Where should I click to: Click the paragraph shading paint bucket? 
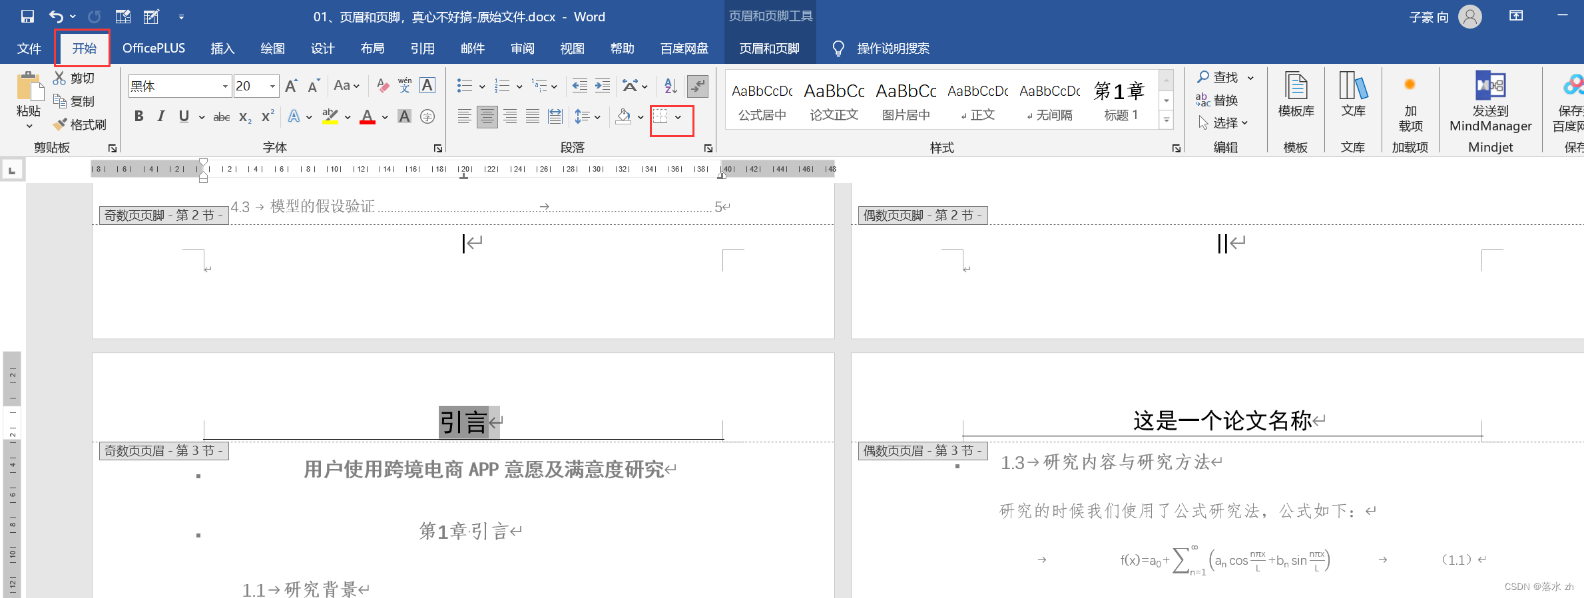[x=623, y=116]
